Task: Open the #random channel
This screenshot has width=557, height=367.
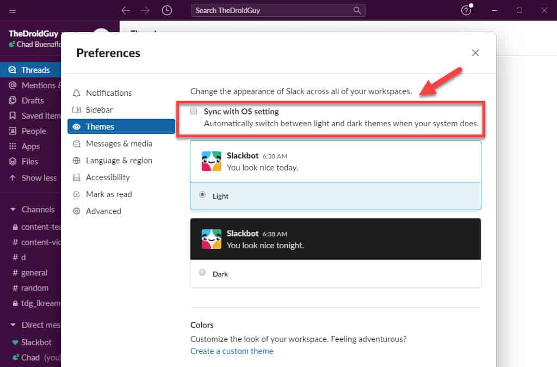Action: click(30, 288)
